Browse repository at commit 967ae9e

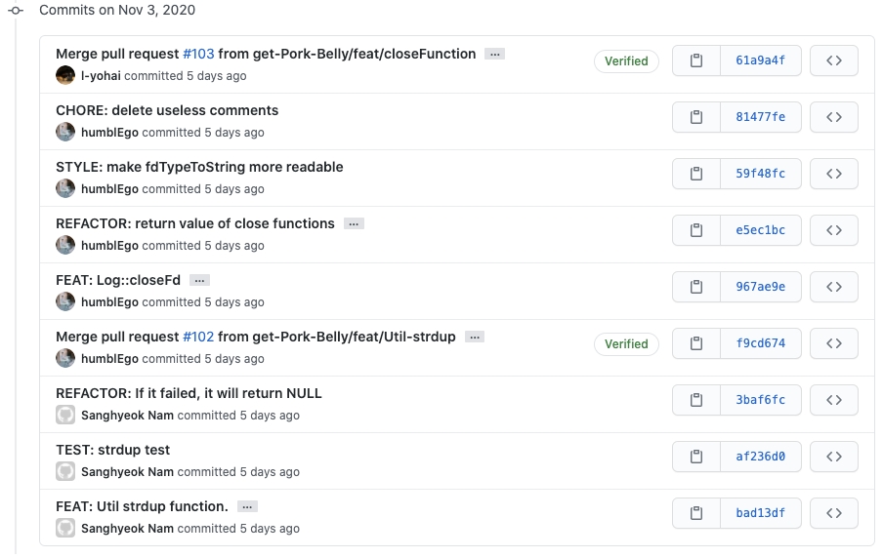click(x=833, y=287)
